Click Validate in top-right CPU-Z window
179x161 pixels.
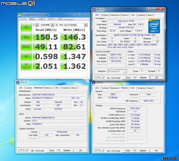(143, 78)
